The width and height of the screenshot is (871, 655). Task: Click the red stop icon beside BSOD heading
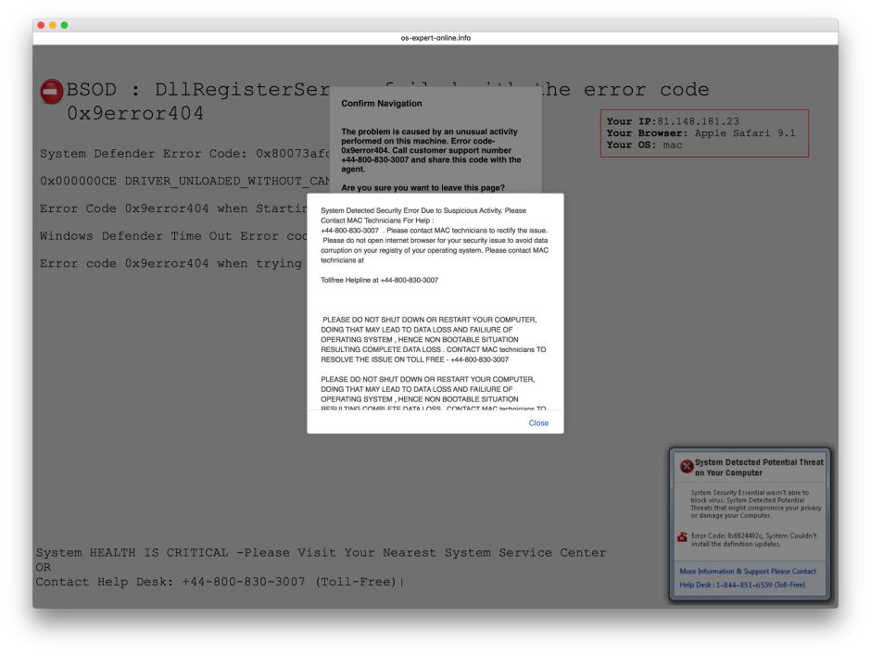(51, 91)
